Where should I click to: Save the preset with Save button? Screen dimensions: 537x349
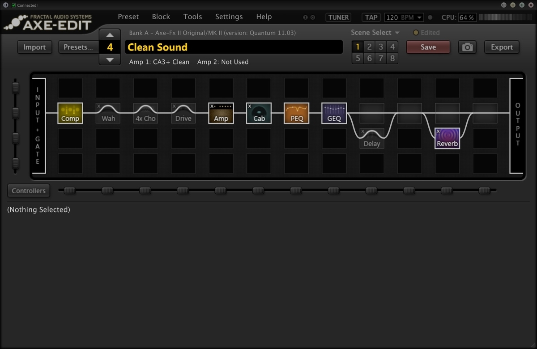point(428,47)
